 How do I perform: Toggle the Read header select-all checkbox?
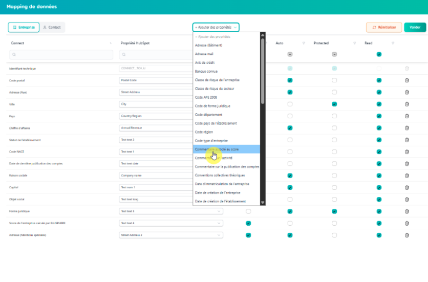coord(379,54)
